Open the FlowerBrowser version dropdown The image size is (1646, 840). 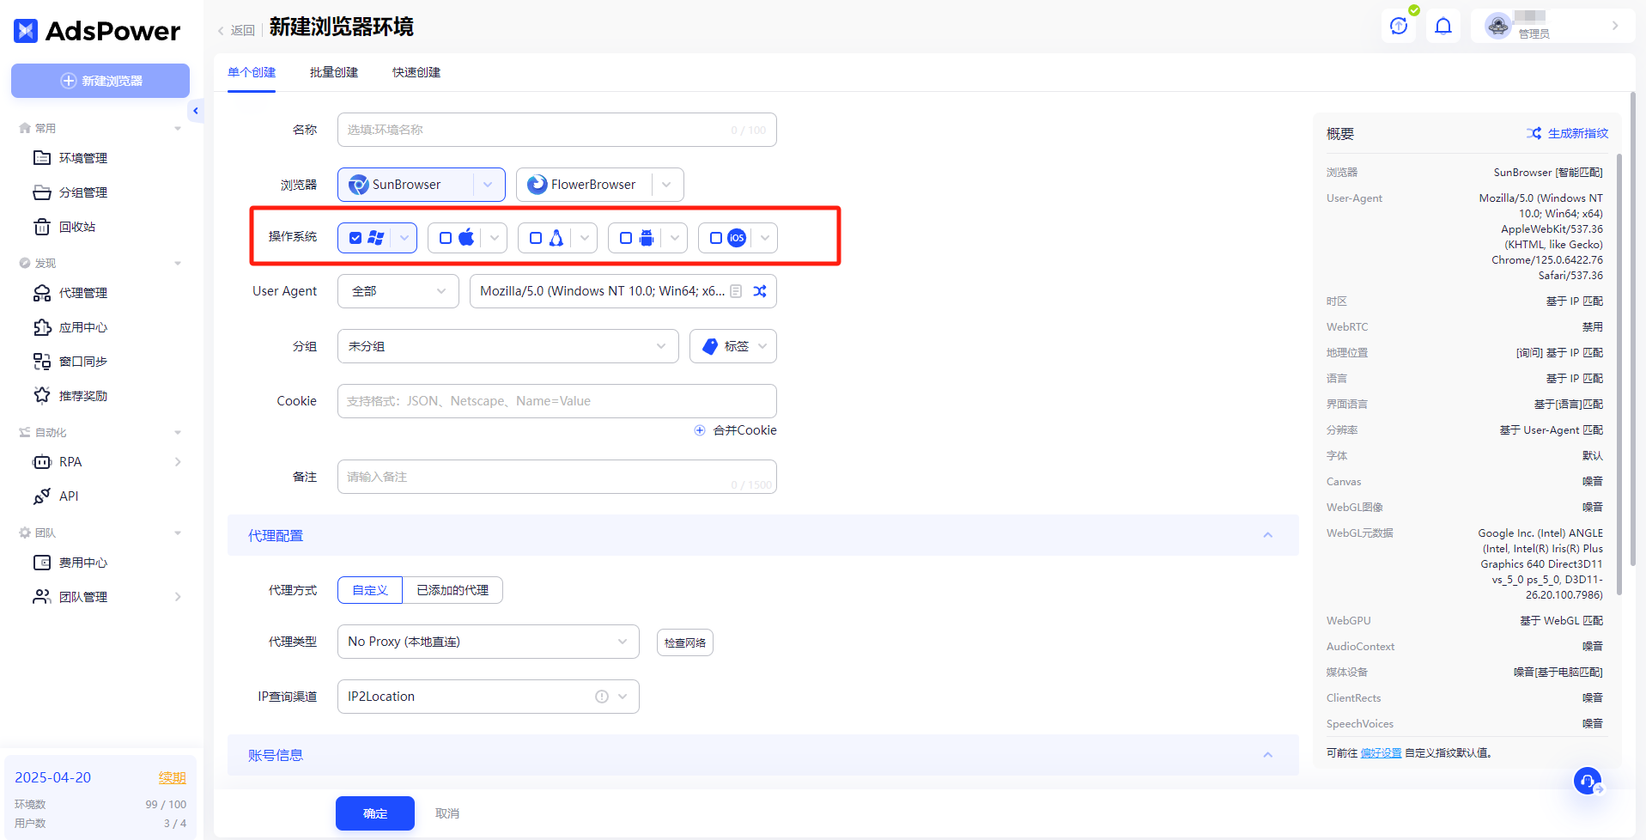coord(666,185)
